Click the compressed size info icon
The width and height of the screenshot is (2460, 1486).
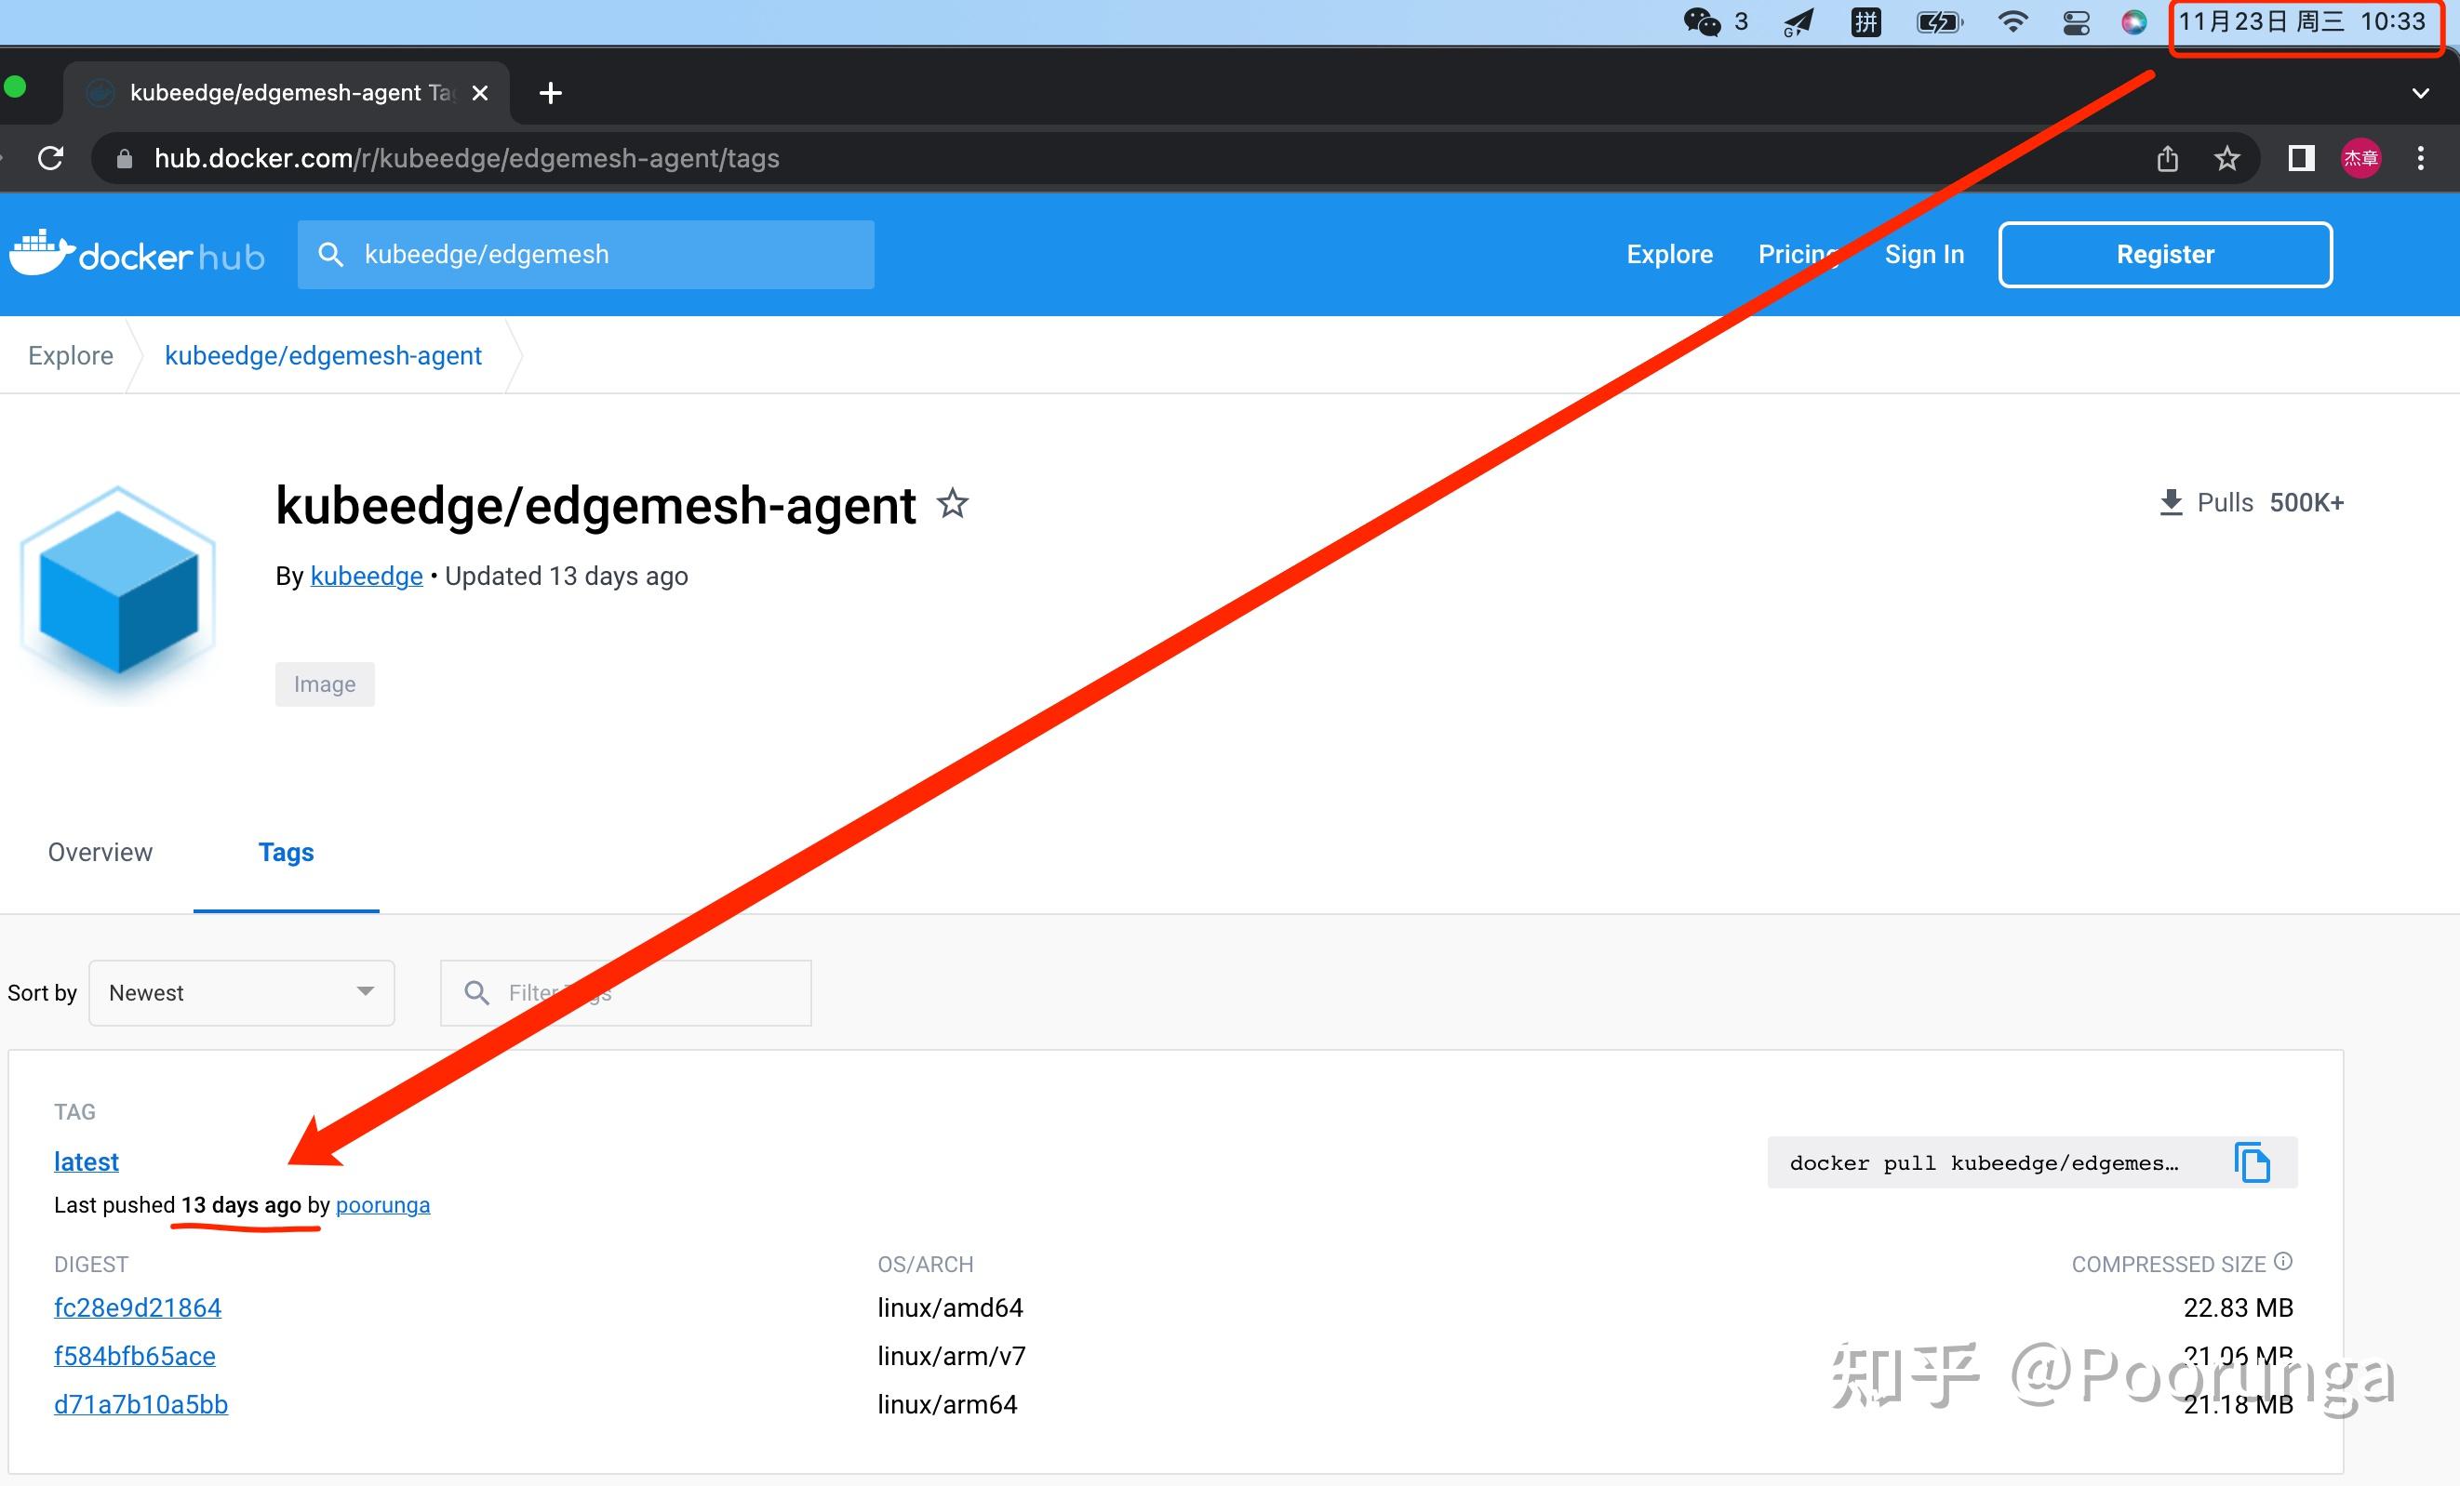pyautogui.click(x=2284, y=1260)
